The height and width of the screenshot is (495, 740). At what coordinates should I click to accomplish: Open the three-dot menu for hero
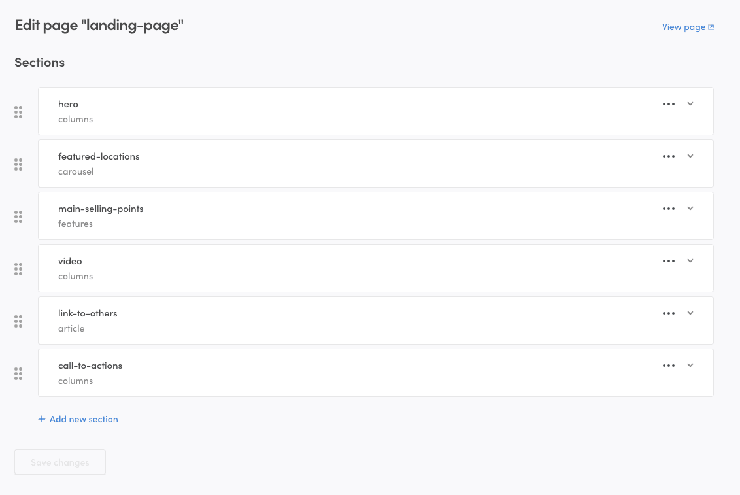[668, 104]
